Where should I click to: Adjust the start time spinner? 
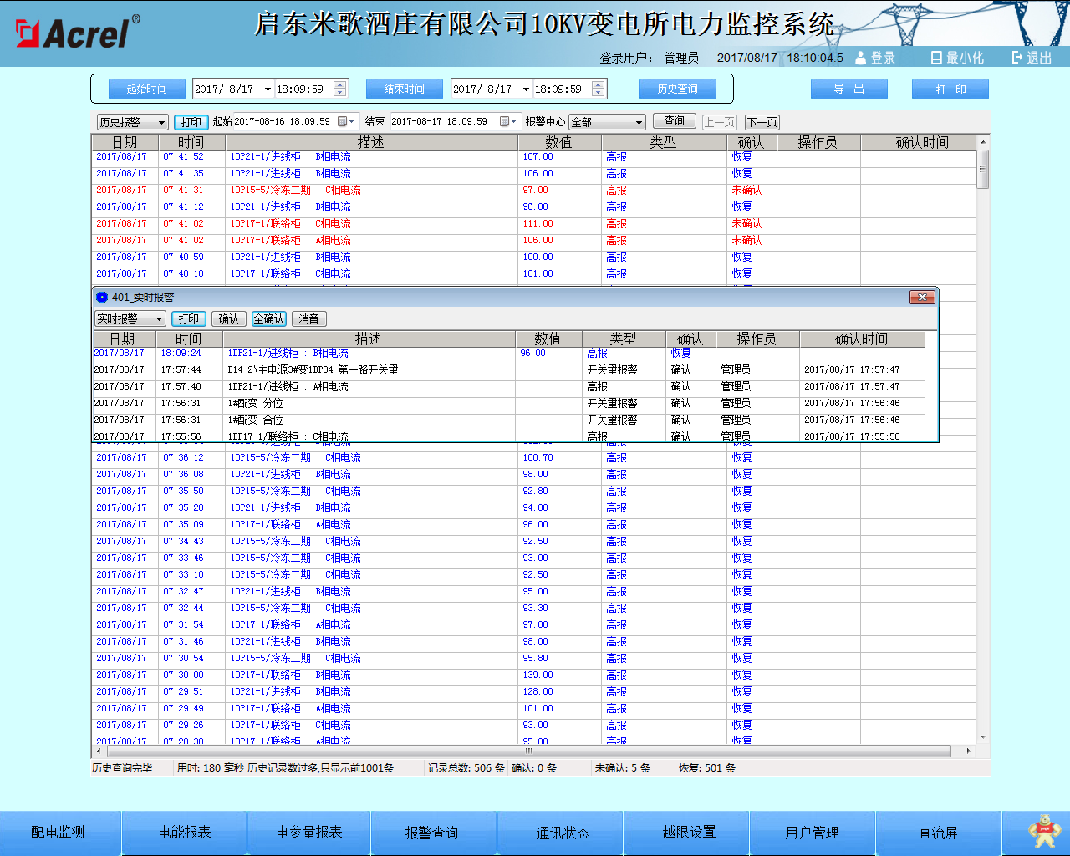tap(339, 89)
